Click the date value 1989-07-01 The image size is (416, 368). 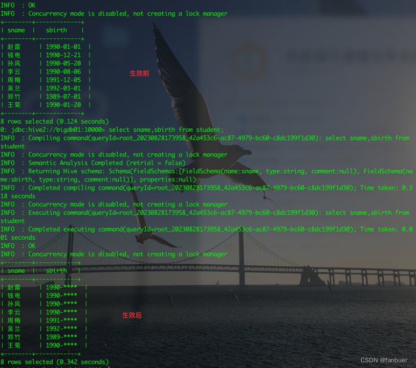[63, 97]
